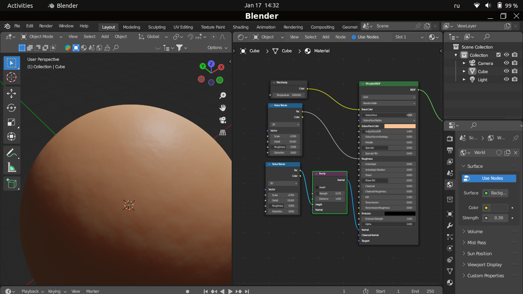Image resolution: width=523 pixels, height=294 pixels.
Task: Click the Options button in viewport header
Action: point(217,48)
